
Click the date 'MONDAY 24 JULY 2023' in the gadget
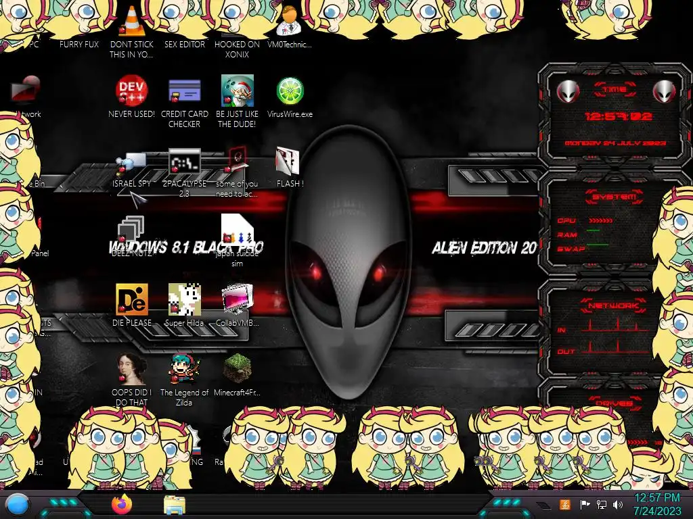pyautogui.click(x=616, y=143)
